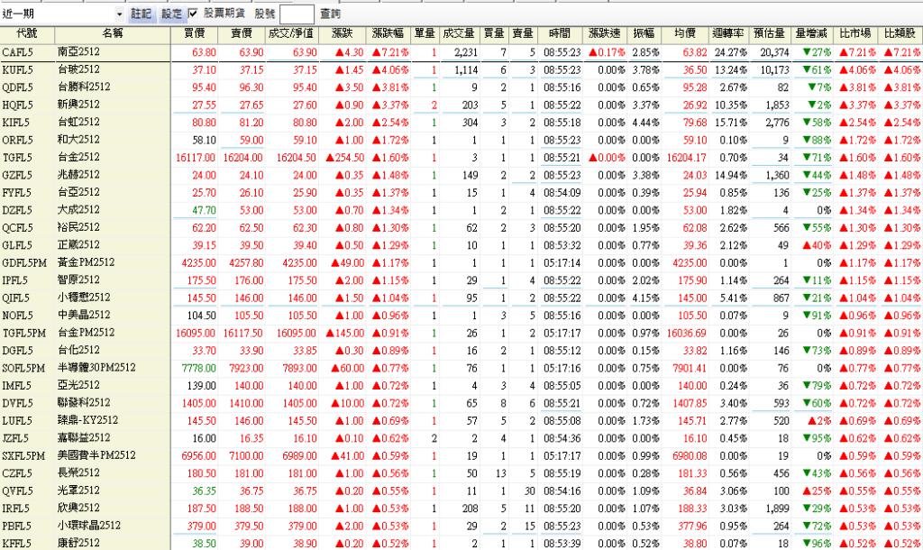Click the 成交/淨值 column header
Image resolution: width=923 pixels, height=550 pixels.
click(293, 33)
